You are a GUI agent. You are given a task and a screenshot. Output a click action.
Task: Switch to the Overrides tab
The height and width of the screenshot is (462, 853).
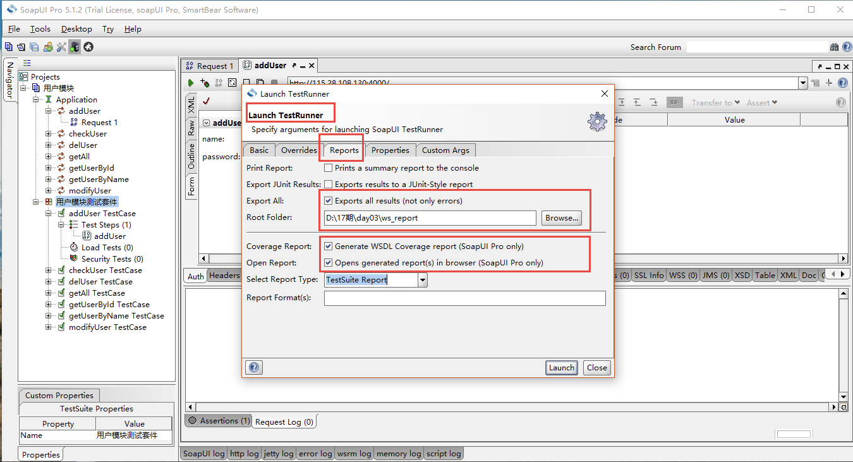click(299, 150)
